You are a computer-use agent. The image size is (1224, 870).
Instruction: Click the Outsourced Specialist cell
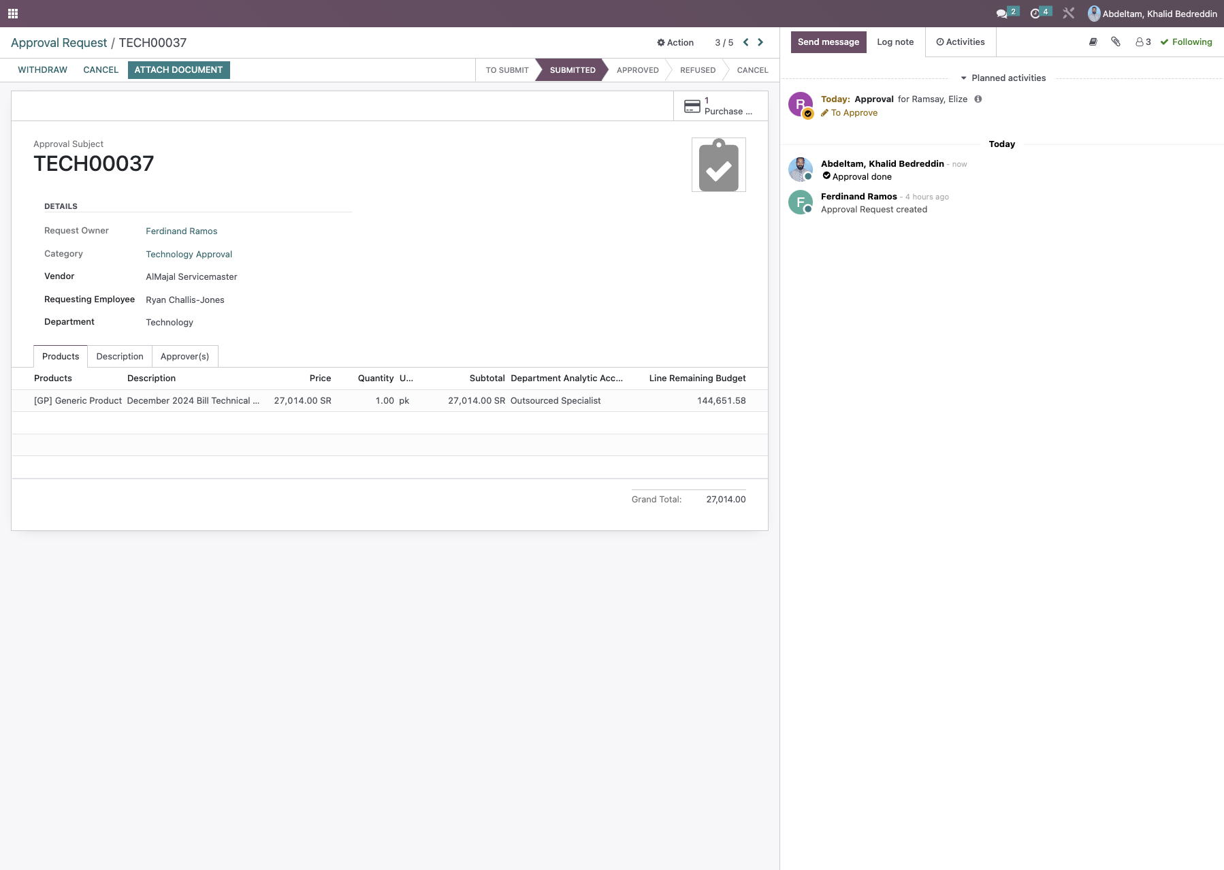tap(555, 401)
